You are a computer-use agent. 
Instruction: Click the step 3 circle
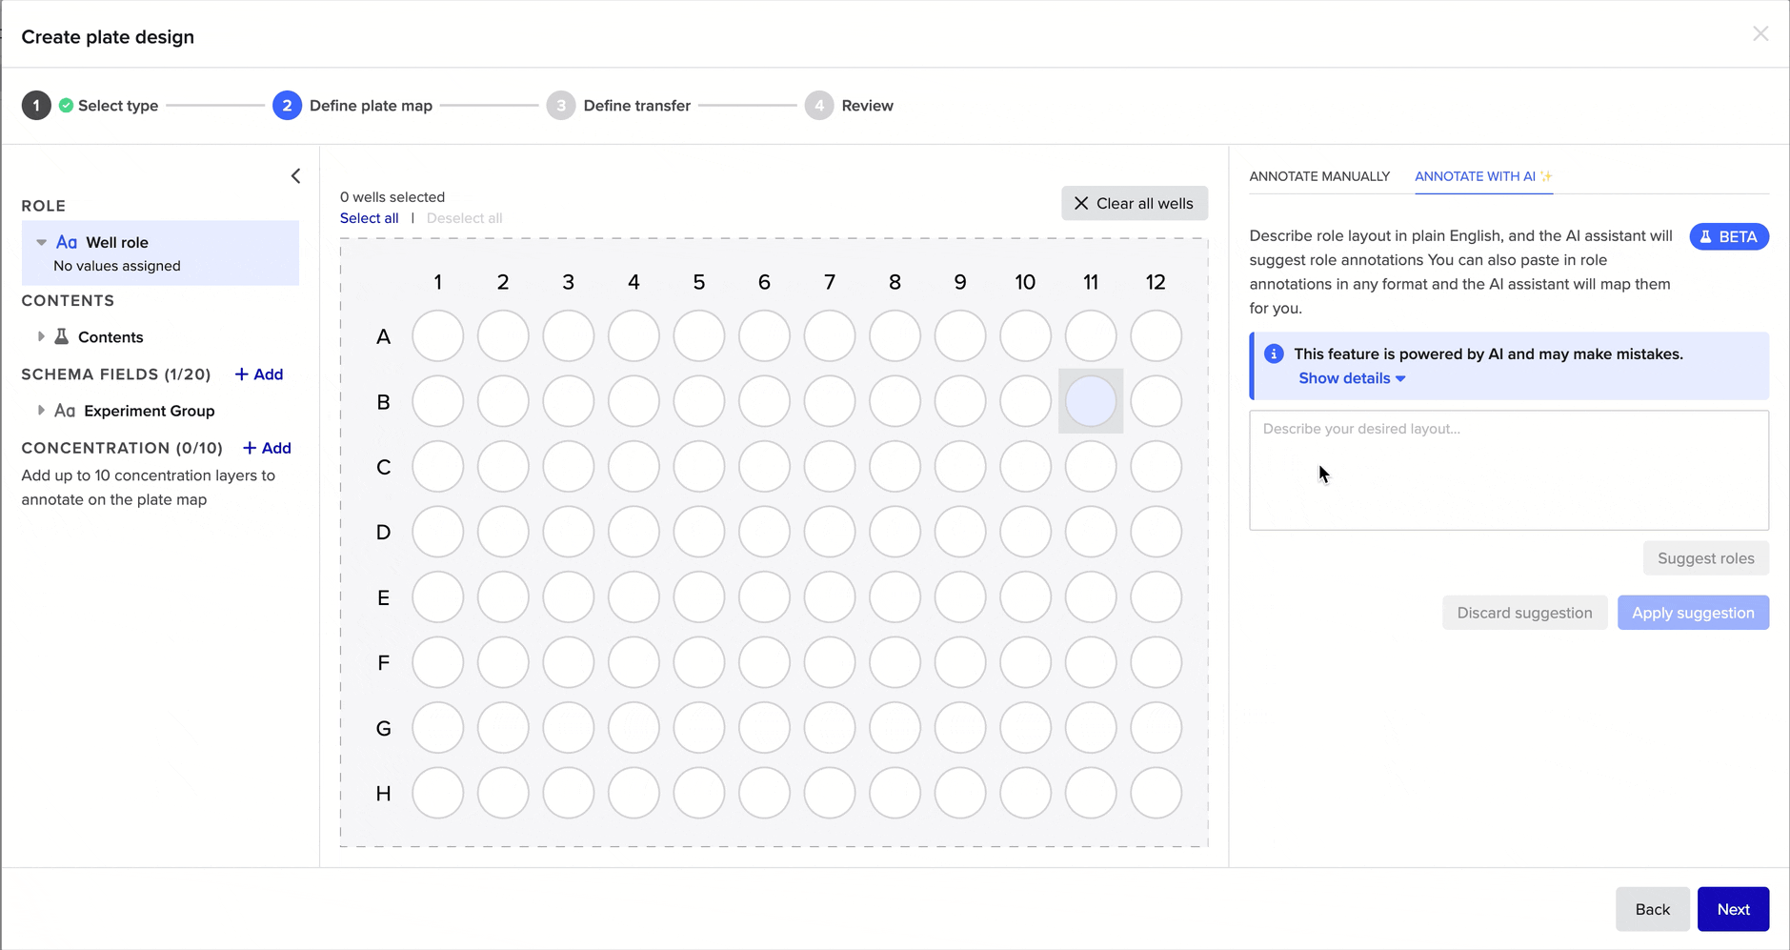[561, 106]
